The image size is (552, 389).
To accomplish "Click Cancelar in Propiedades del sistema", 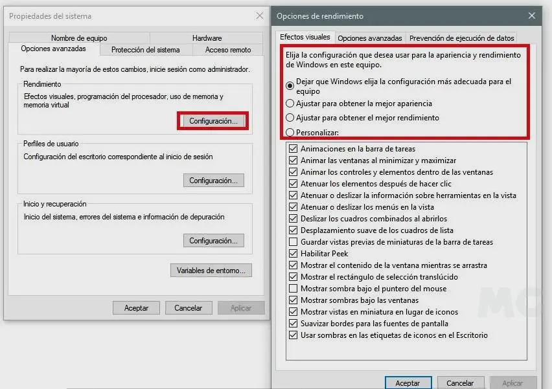I will pos(189,307).
